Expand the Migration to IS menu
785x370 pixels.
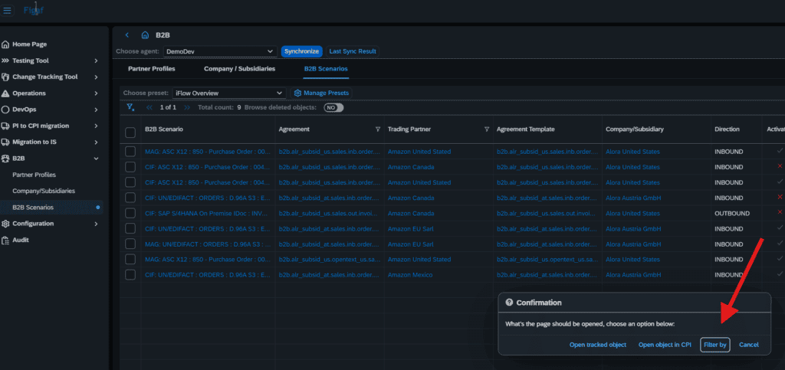pos(96,142)
